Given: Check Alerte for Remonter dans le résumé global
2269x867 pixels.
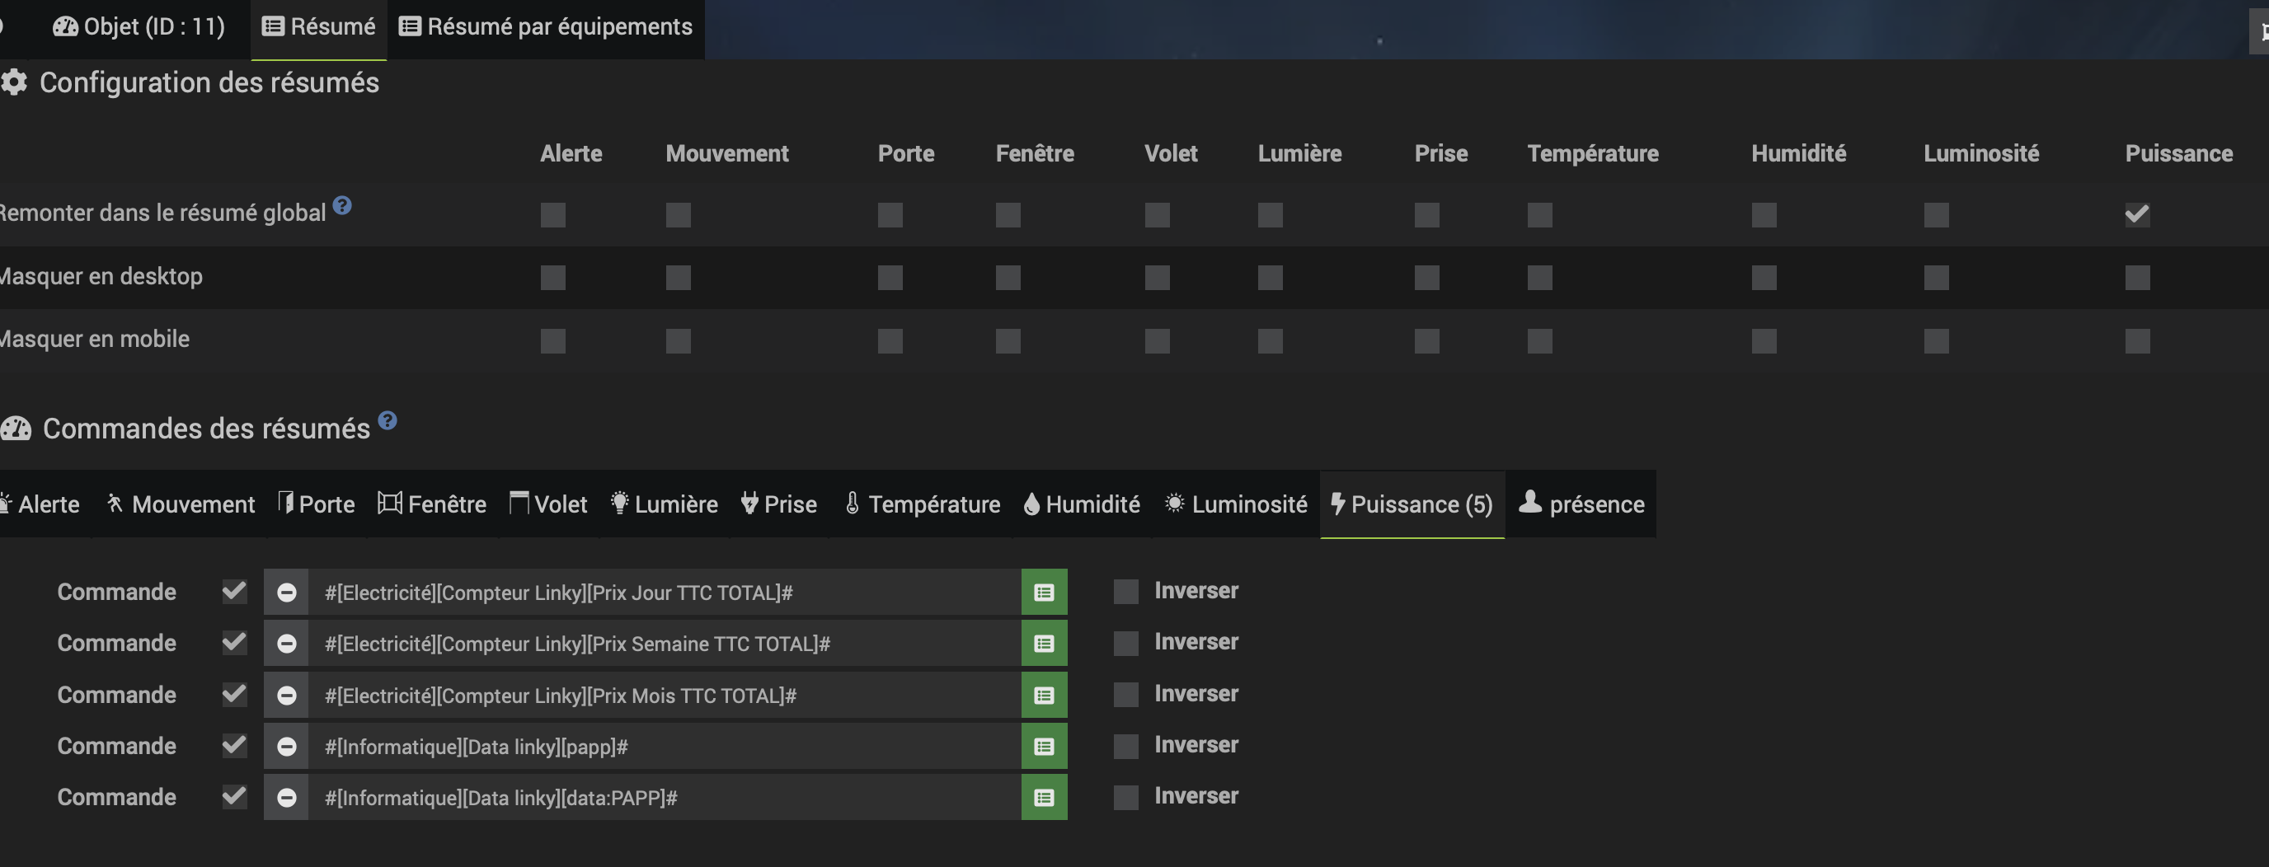Looking at the screenshot, I should [553, 215].
